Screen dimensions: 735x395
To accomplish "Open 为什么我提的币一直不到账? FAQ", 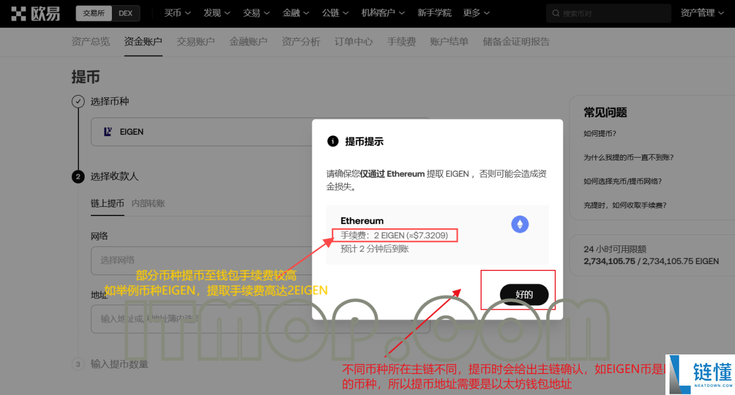I will (628, 158).
